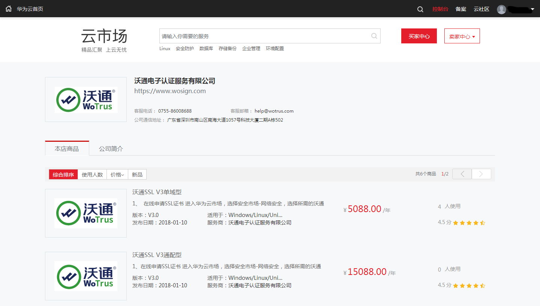Screen dimensions: 540x306
Task: Open account menu dropdown arrow
Action: coord(532,9)
